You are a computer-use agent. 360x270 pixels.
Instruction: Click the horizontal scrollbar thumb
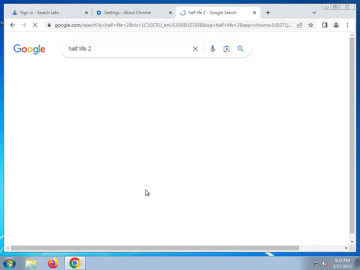click(155, 248)
